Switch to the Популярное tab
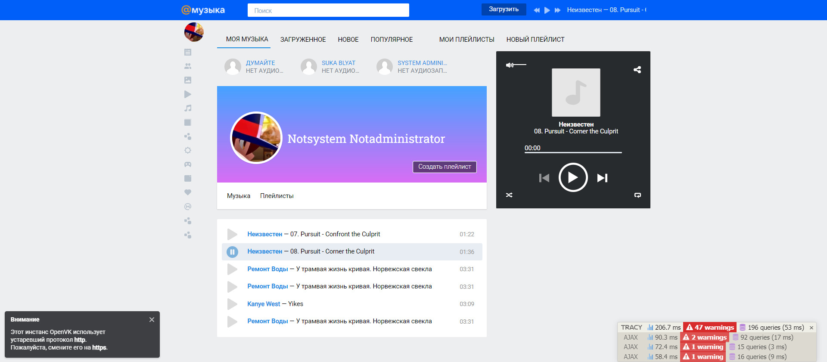827x362 pixels. pyautogui.click(x=392, y=40)
